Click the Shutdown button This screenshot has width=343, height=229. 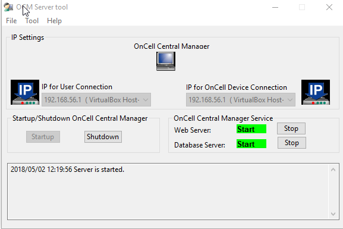click(x=103, y=137)
